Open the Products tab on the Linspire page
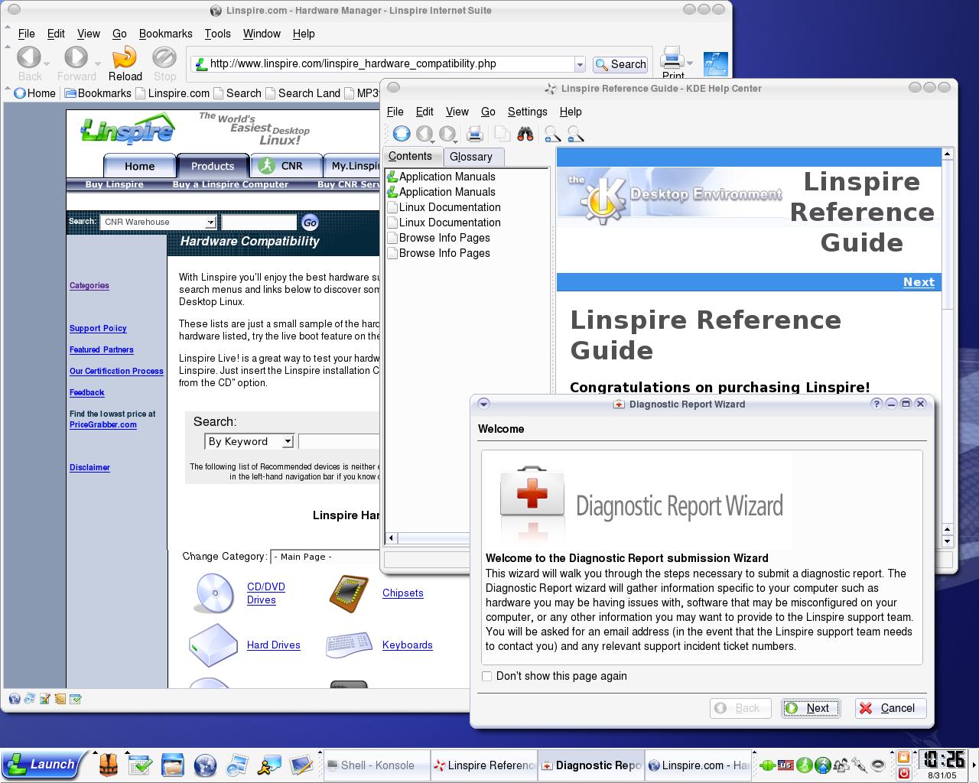 click(x=213, y=166)
